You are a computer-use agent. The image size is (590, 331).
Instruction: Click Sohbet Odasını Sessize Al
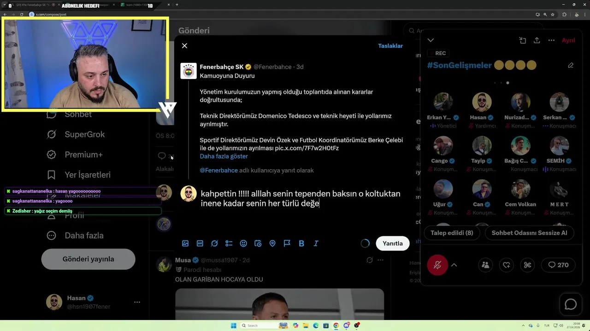coord(529,233)
